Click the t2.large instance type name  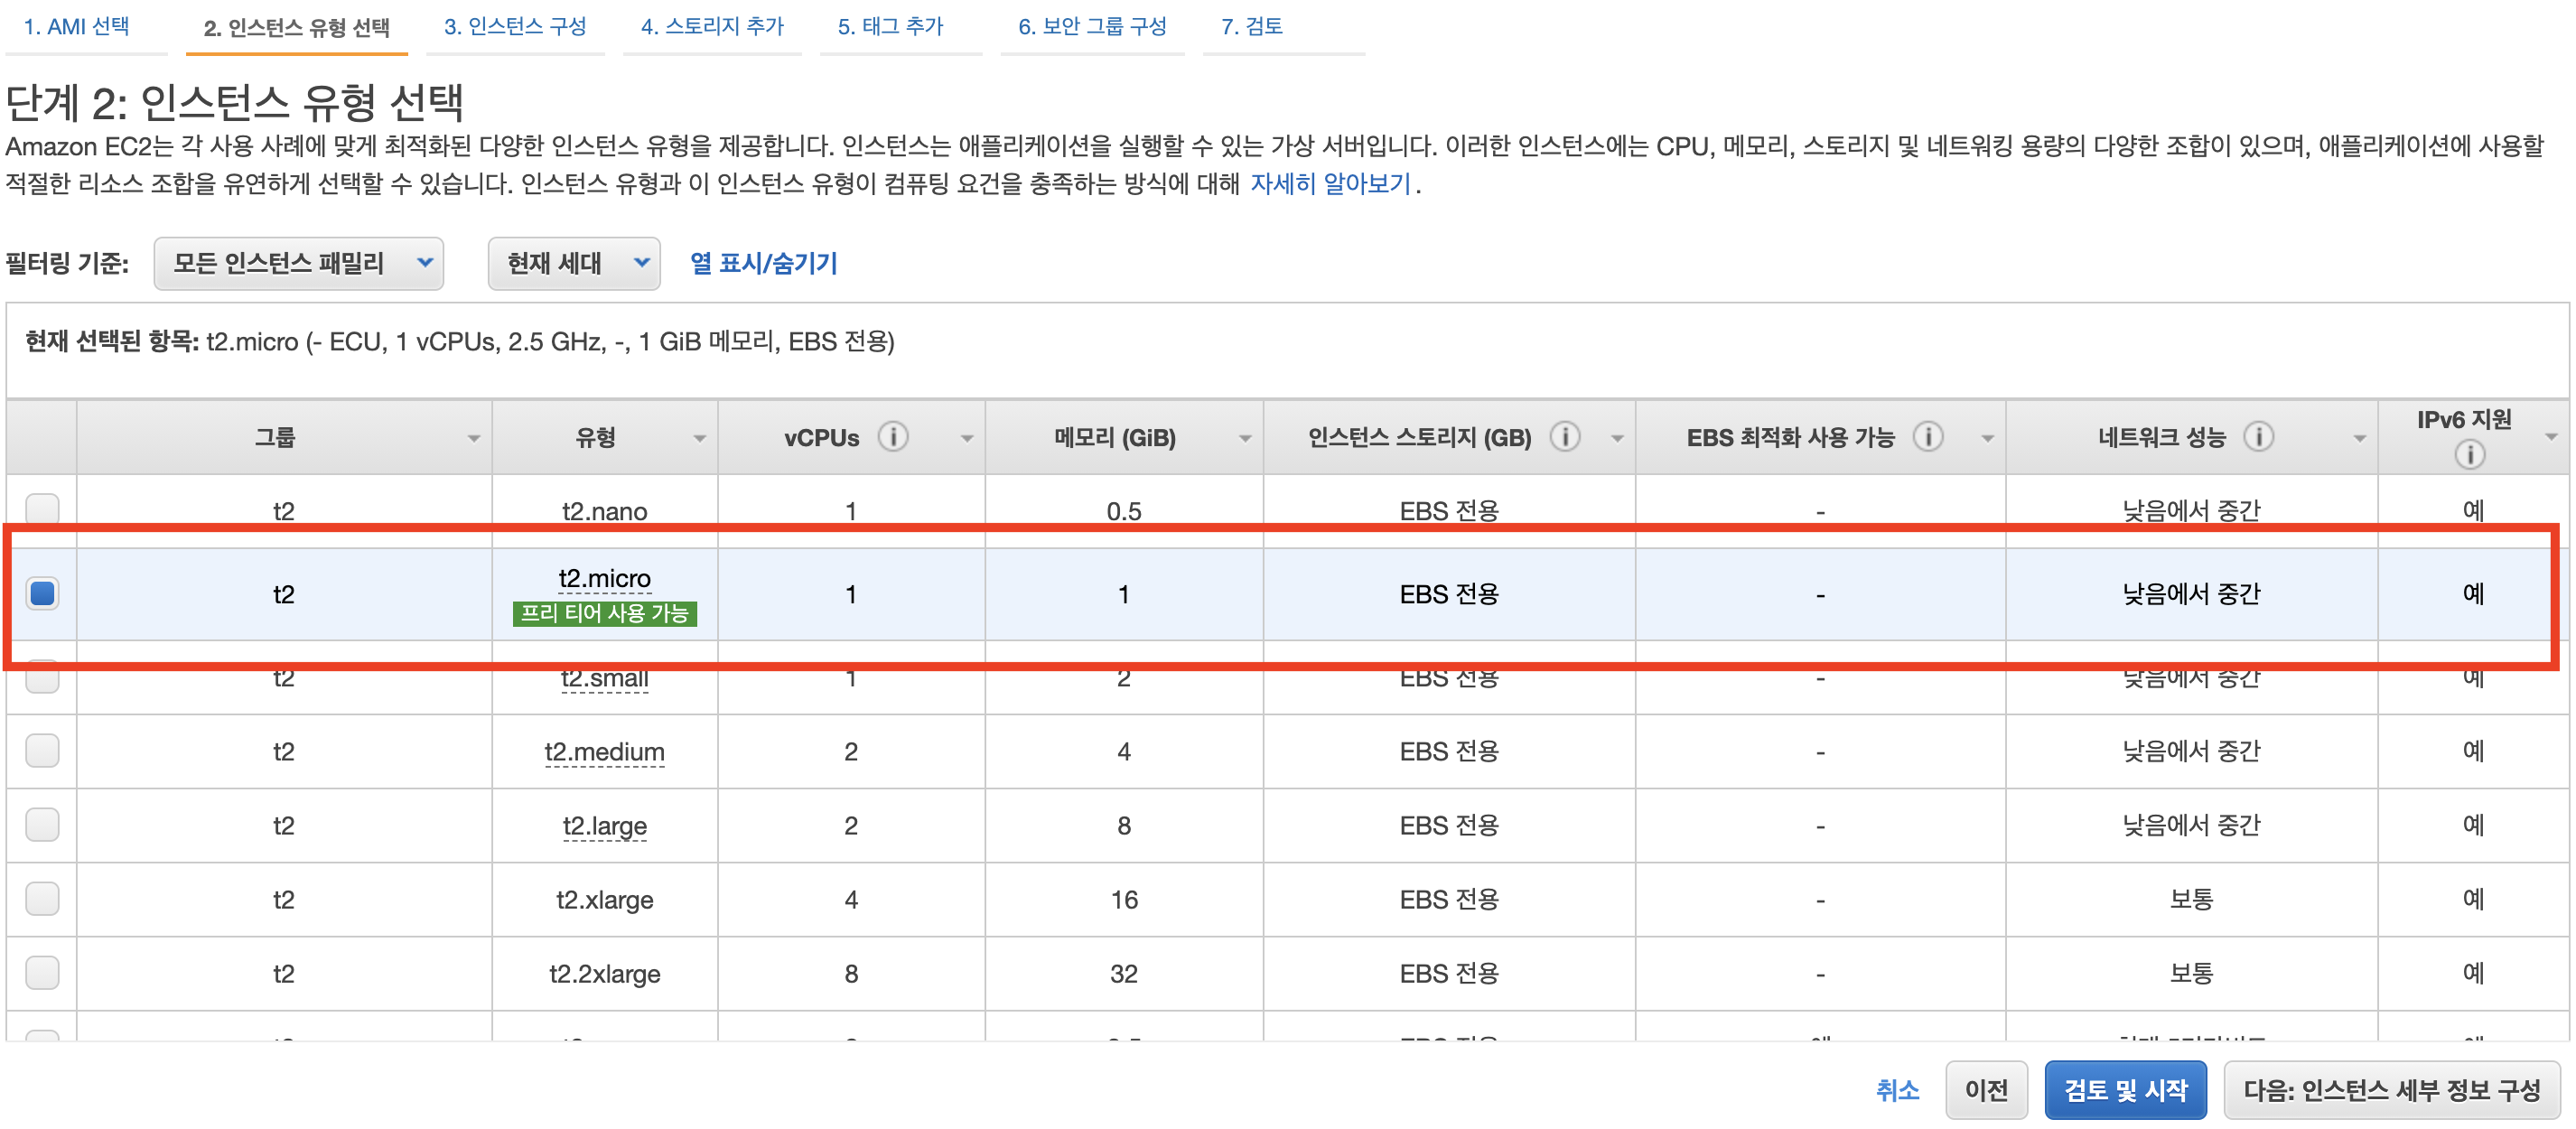pos(604,826)
